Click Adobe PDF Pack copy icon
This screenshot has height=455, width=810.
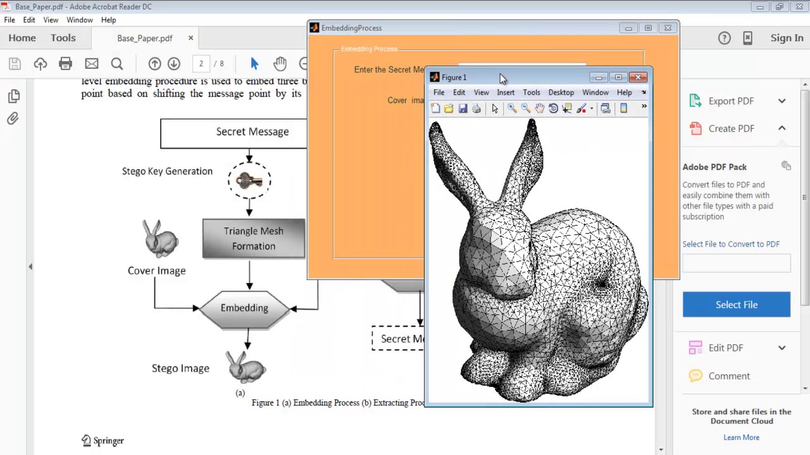point(786,166)
